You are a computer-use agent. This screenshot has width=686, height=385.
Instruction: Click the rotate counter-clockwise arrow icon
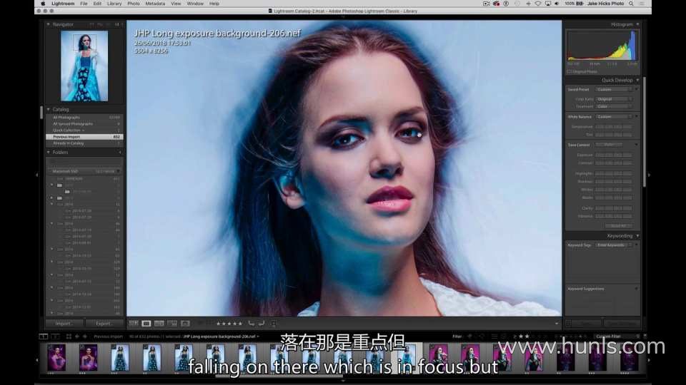coord(251,324)
